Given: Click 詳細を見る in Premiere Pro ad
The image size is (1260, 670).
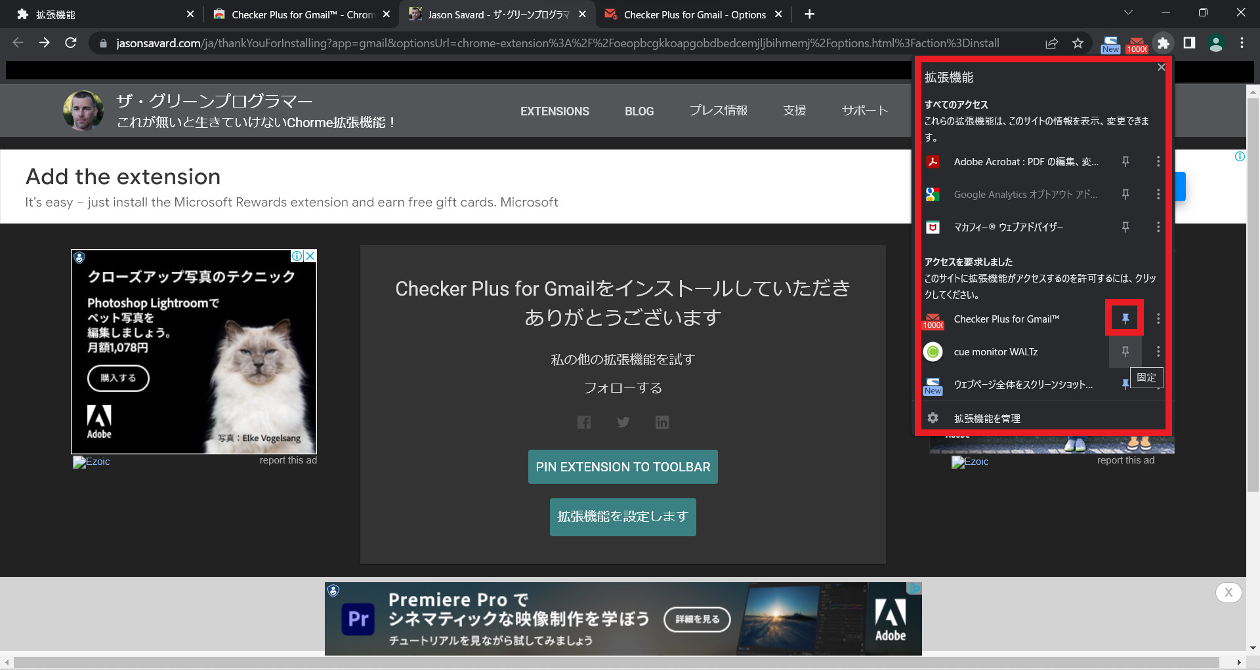Looking at the screenshot, I should click(x=697, y=620).
